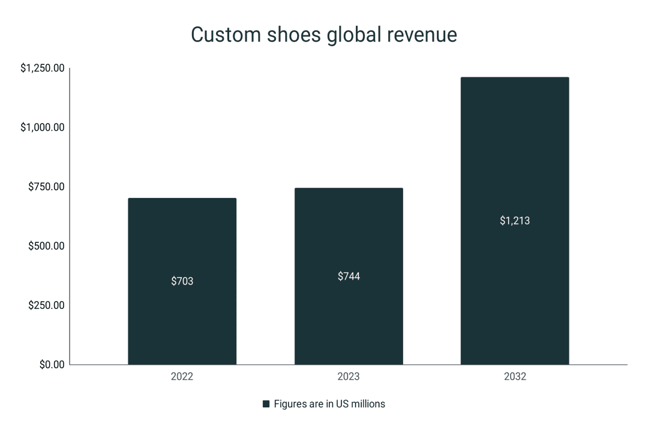This screenshot has width=648, height=432.
Task: Click the $1,213 data label
Action: pyautogui.click(x=515, y=221)
